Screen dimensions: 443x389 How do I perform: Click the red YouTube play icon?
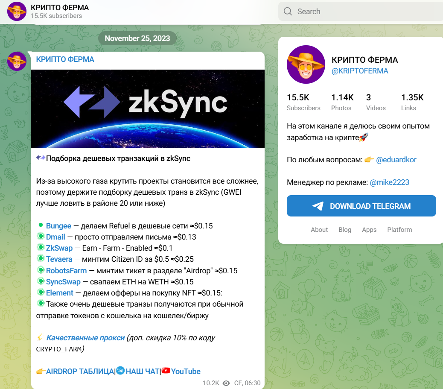tap(166, 370)
